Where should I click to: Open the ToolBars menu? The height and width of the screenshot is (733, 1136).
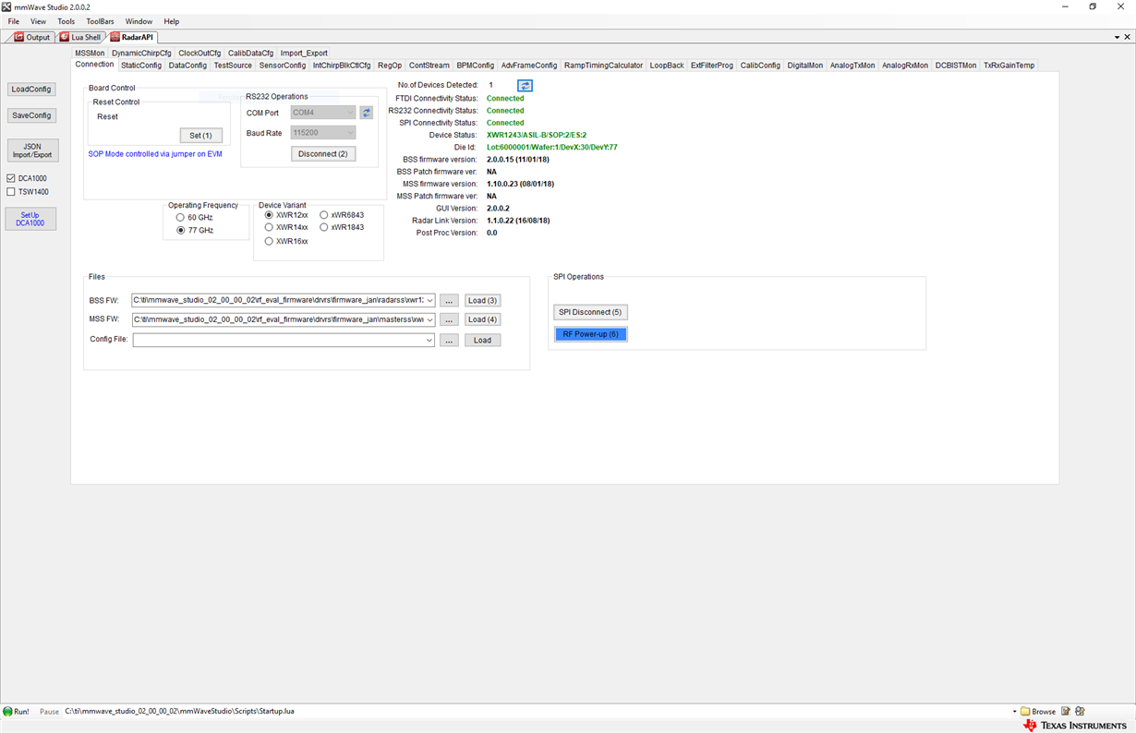[x=100, y=21]
